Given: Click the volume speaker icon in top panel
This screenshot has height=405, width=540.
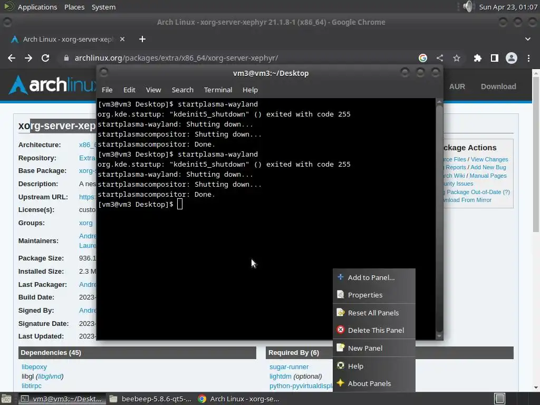Looking at the screenshot, I should (x=468, y=6).
